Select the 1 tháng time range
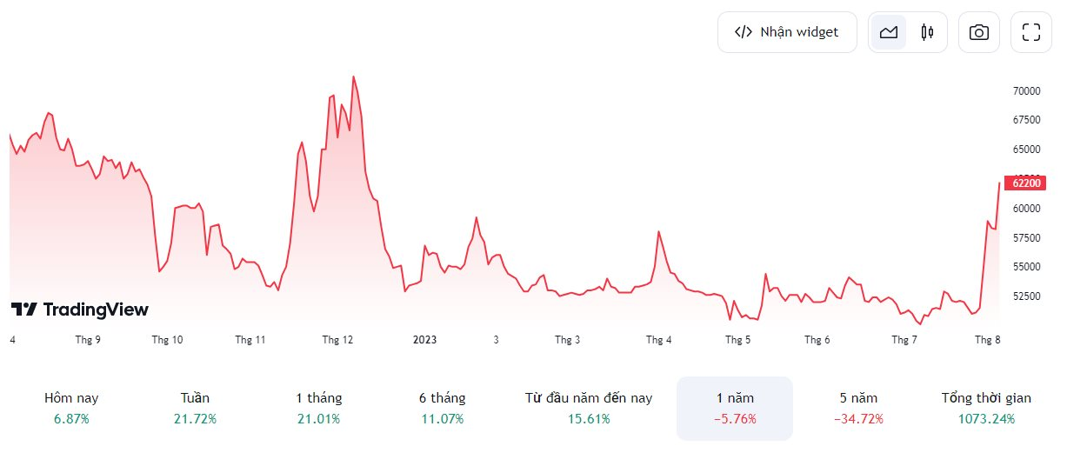 (x=318, y=408)
